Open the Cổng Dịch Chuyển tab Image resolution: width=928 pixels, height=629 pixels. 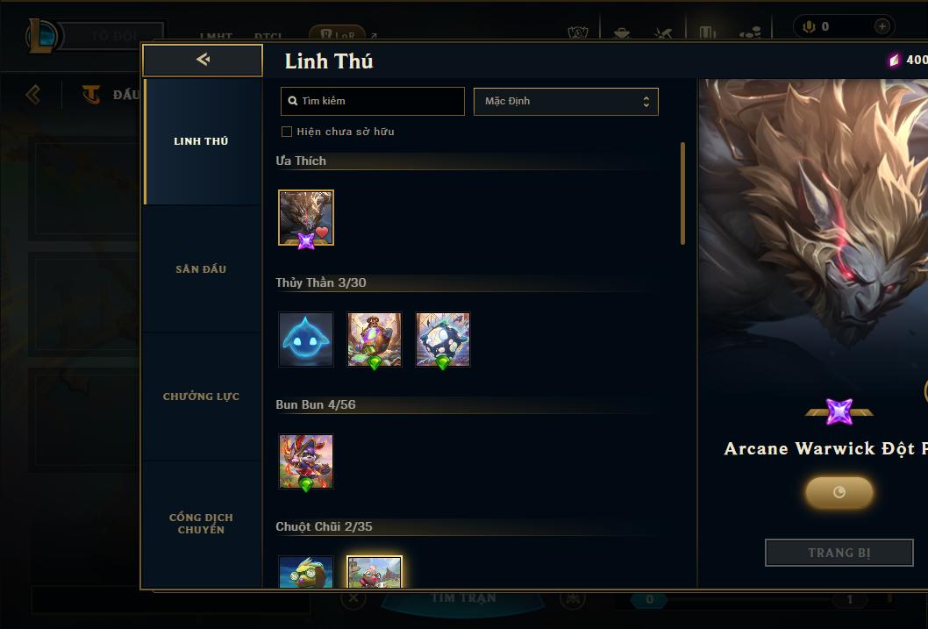tap(201, 524)
